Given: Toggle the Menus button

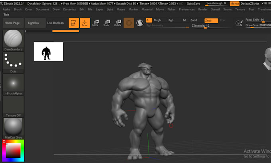Looking at the screenshot, I should pos(234,4).
